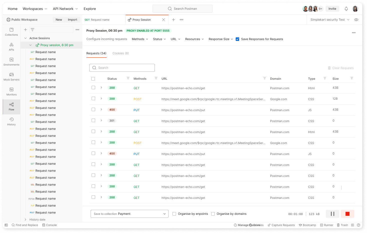Screen dimensions: 367x233
Task: Click the Type column filter icon
Action: point(325,78)
